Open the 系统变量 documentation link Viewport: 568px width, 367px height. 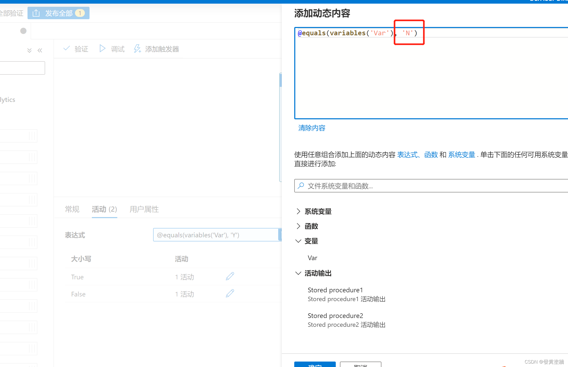[x=462, y=155]
